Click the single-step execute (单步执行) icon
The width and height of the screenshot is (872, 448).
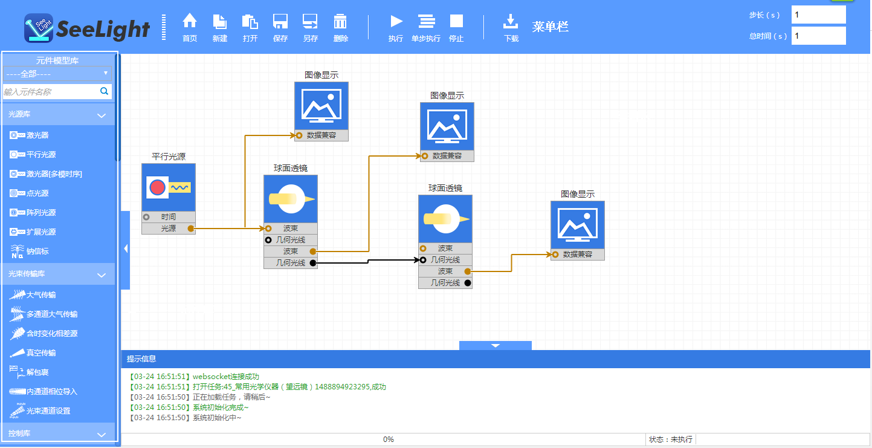(427, 22)
